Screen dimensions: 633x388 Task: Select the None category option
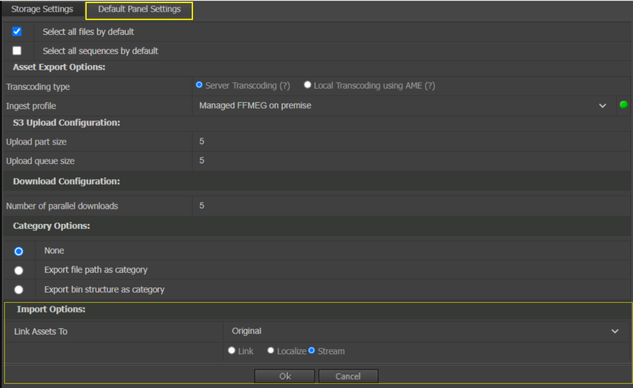[x=19, y=251]
